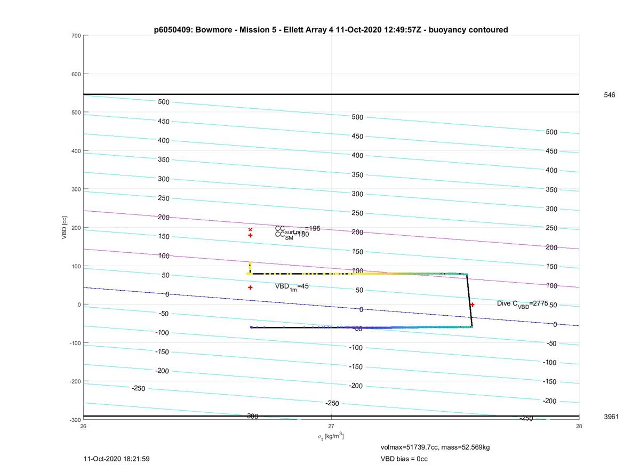
Task: Click the CC surf min =195 annotation
Action: [x=298, y=229]
